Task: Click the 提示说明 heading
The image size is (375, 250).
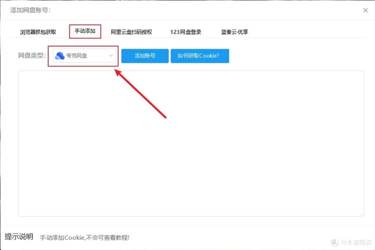Action: point(19,236)
